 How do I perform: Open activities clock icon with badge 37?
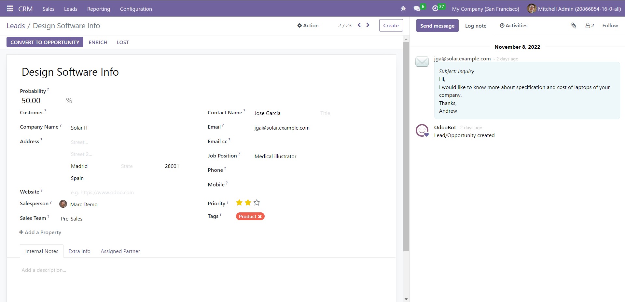(435, 9)
